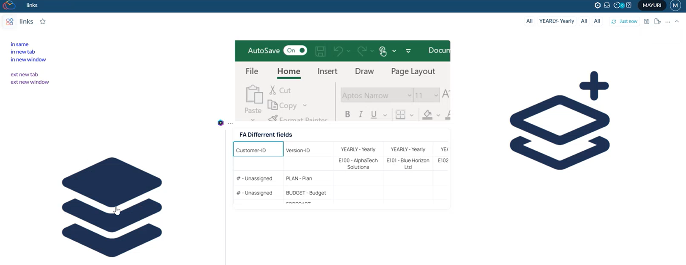
Task: Click the Just now refresh button
Action: 624,21
